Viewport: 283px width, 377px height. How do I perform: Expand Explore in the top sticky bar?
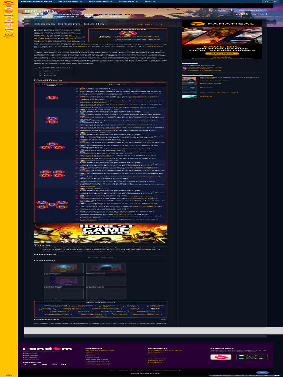(70, 1)
